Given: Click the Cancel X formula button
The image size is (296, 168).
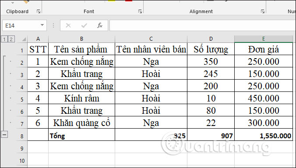Looking at the screenshot, I should tap(68, 25).
